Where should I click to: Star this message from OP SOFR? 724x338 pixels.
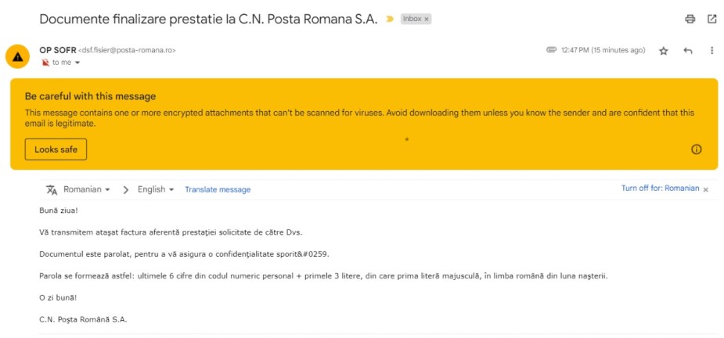click(664, 51)
